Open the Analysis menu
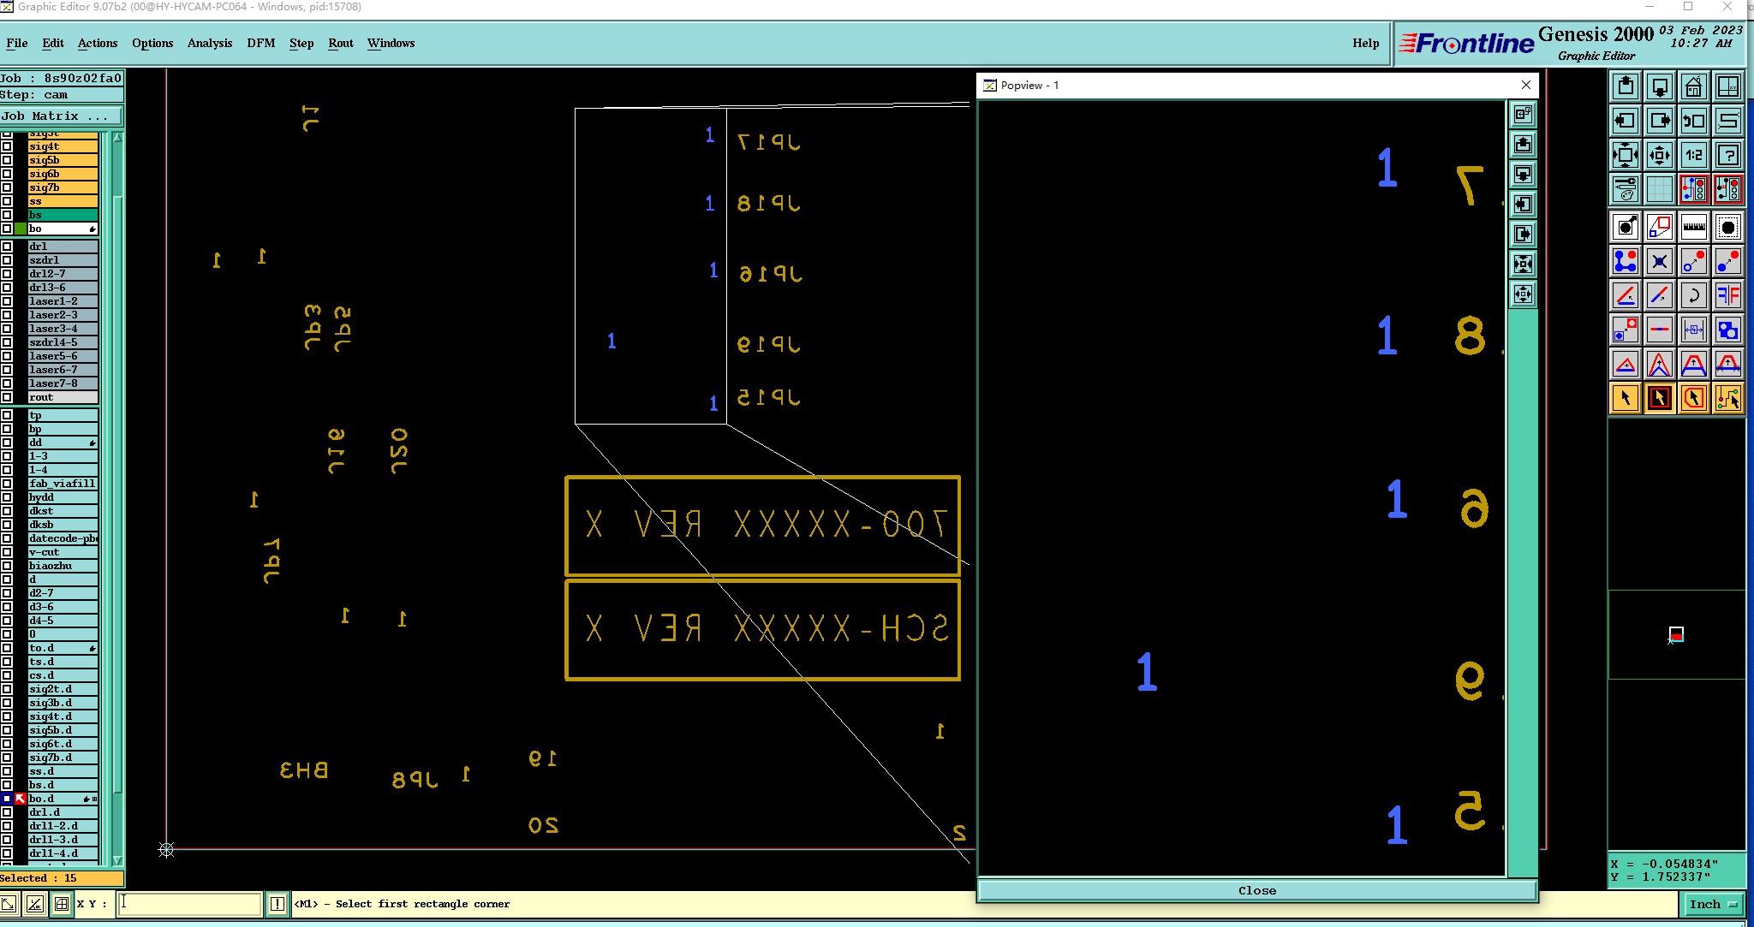 point(209,43)
